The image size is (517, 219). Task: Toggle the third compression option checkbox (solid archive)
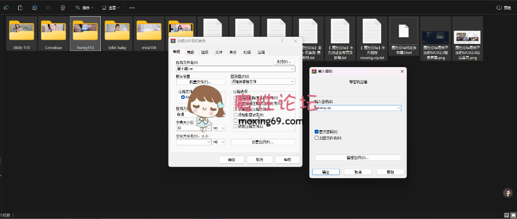(235, 109)
